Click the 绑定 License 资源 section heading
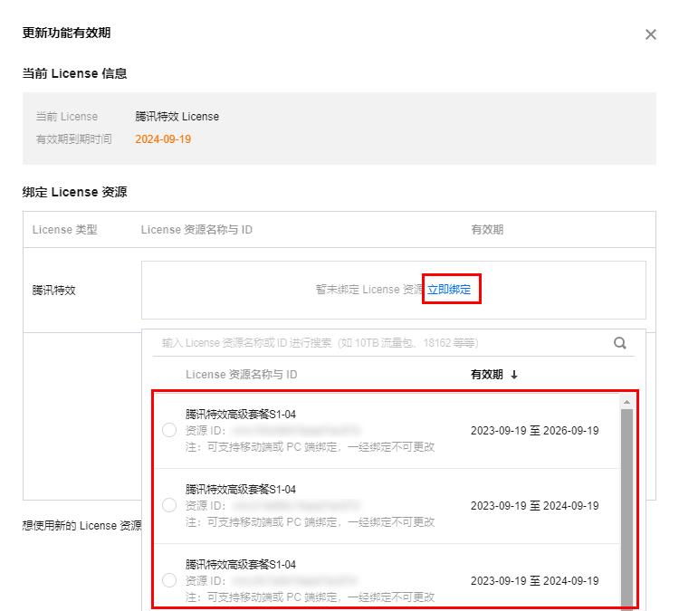Image resolution: width=679 pixels, height=611 pixels. click(x=74, y=192)
